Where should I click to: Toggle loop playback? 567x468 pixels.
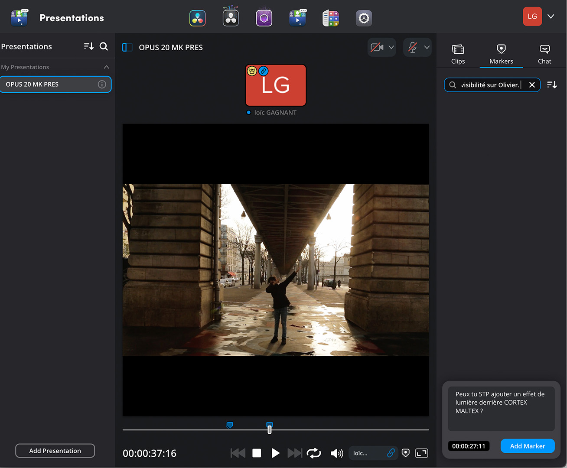313,453
